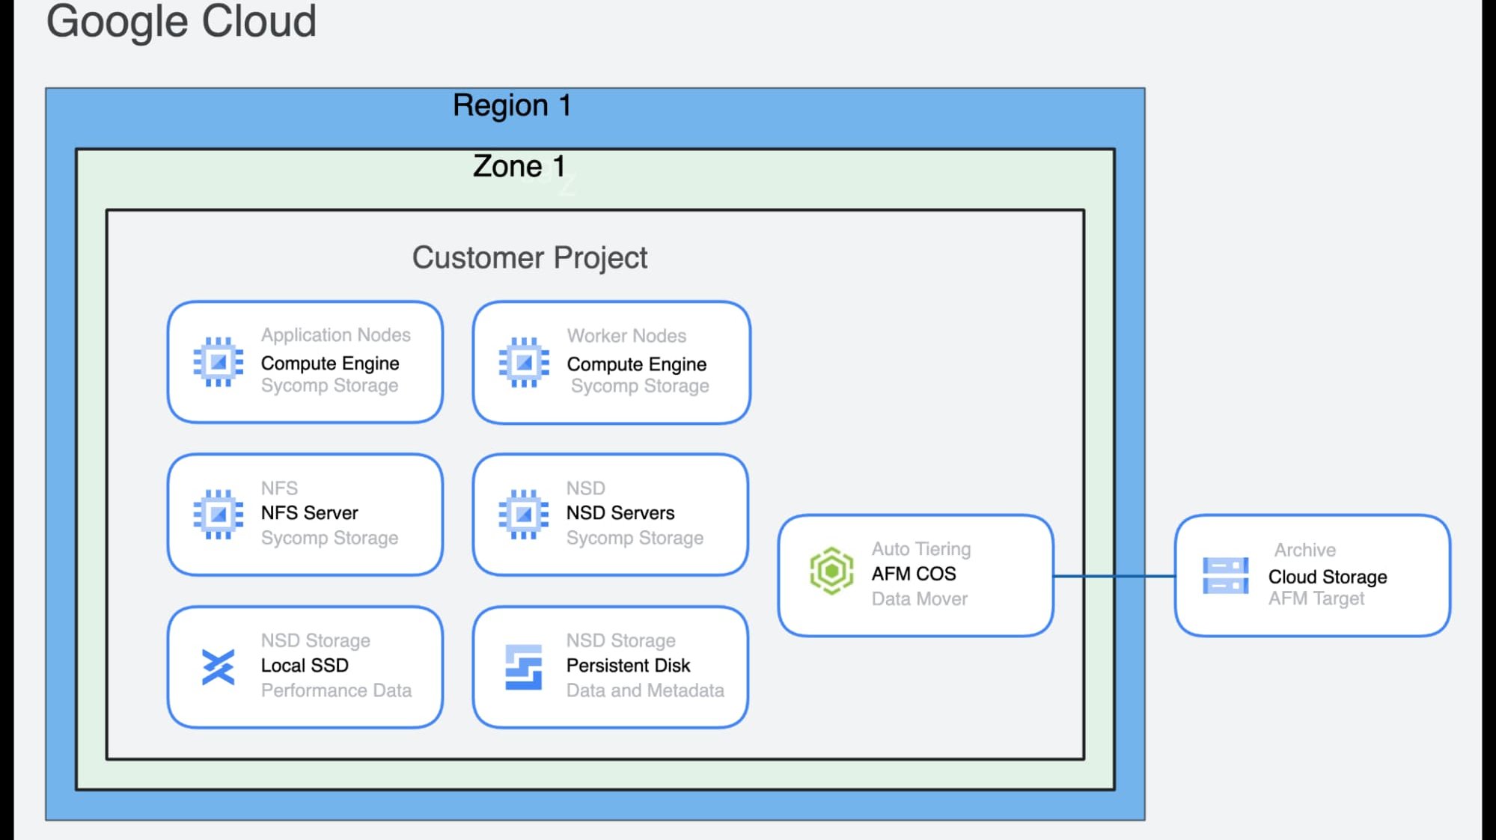Click the chip icon beside NSD Servers
This screenshot has width=1496, height=840.
click(x=524, y=515)
